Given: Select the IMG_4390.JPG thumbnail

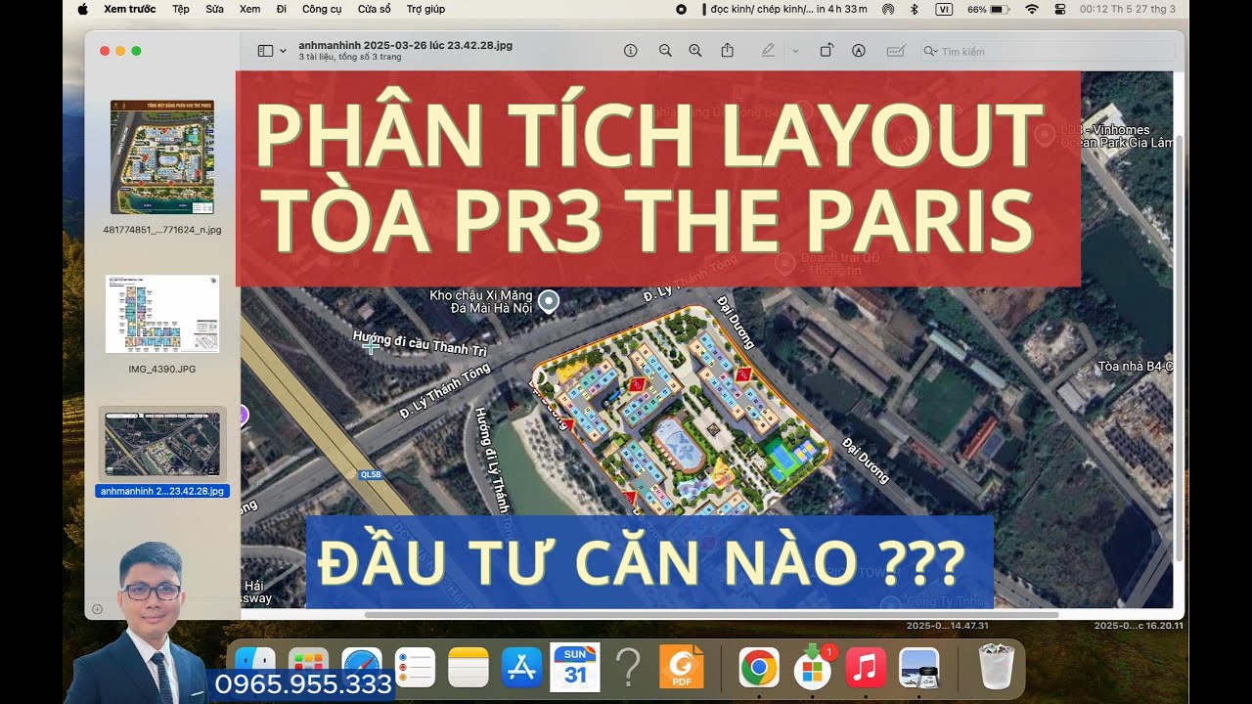Looking at the screenshot, I should point(162,314).
